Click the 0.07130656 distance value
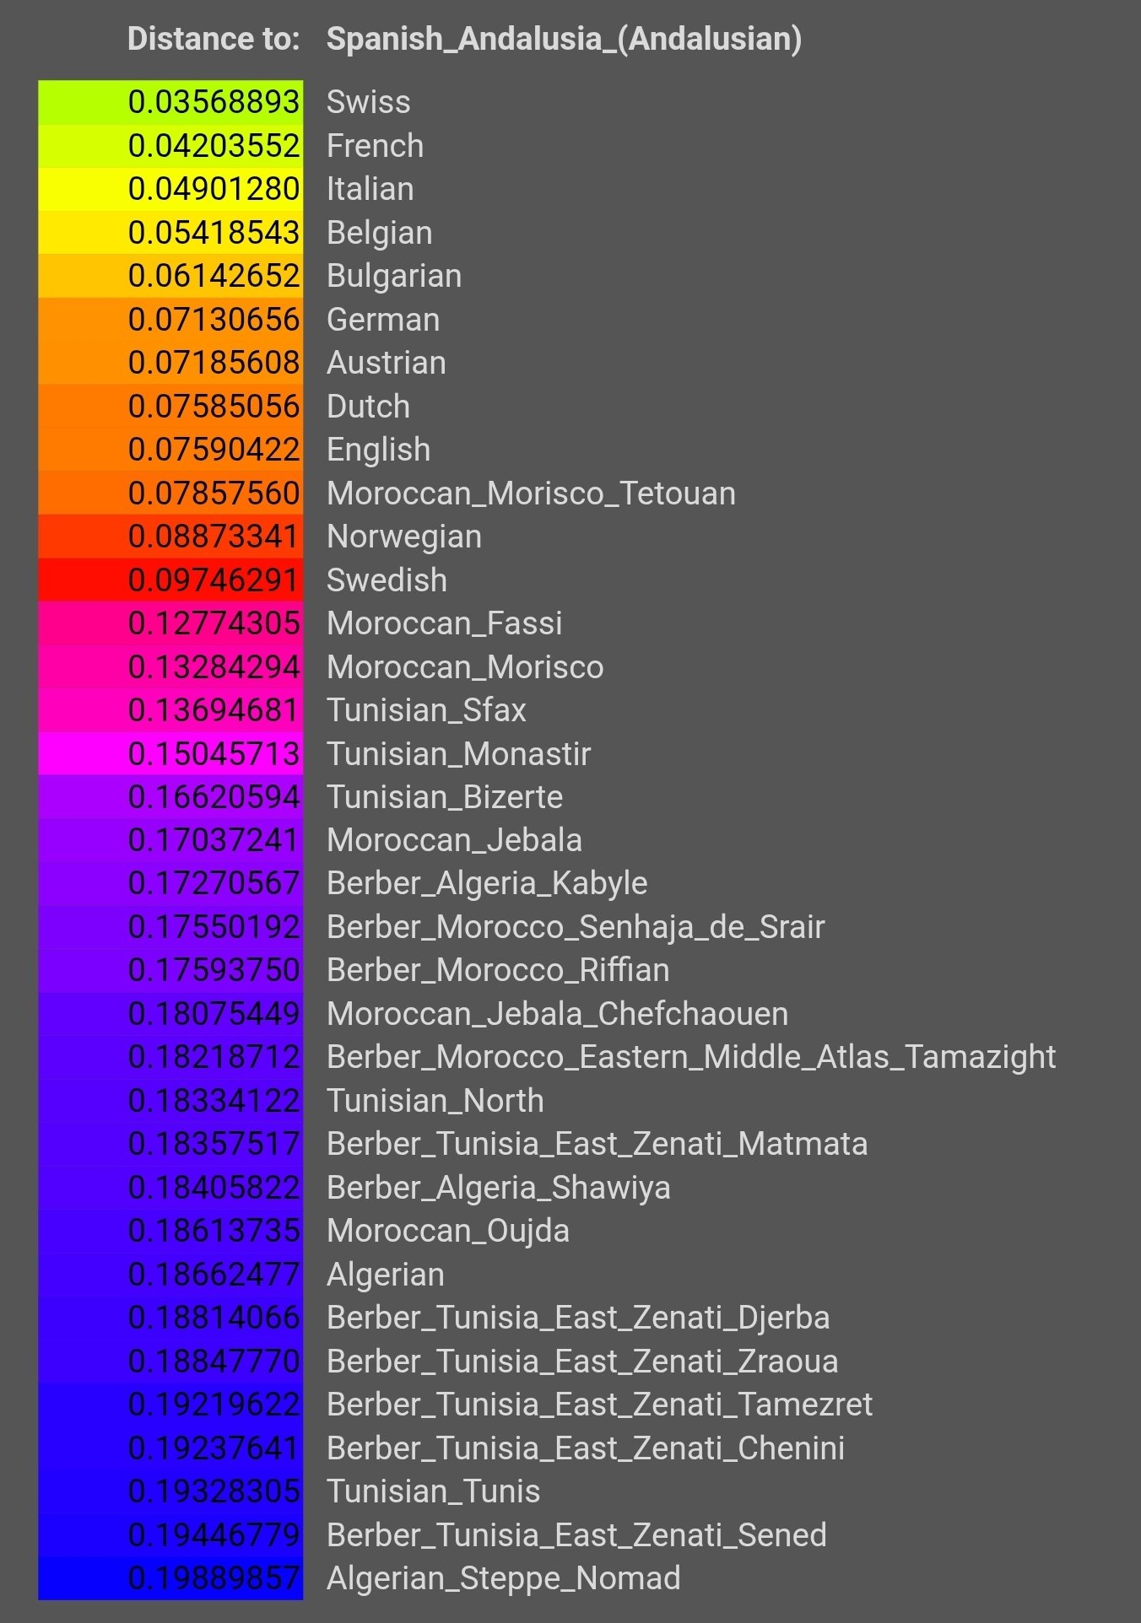The image size is (1141, 1623). pyautogui.click(x=214, y=320)
